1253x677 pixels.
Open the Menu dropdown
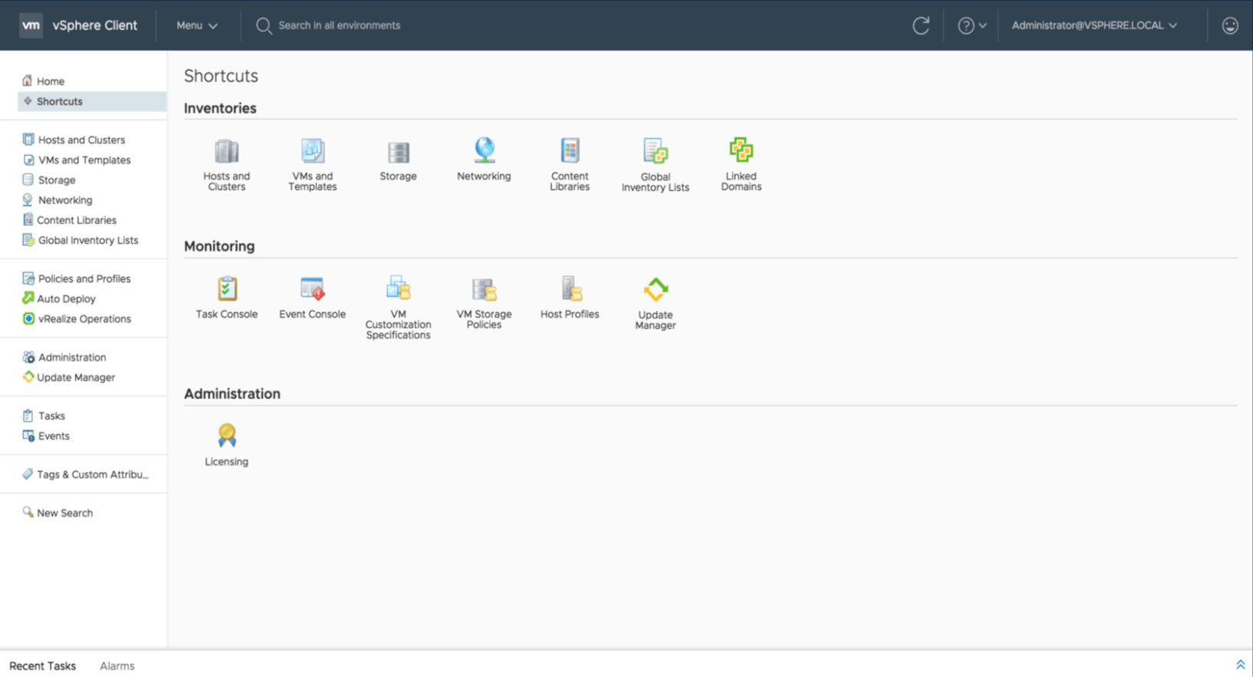[x=197, y=25]
